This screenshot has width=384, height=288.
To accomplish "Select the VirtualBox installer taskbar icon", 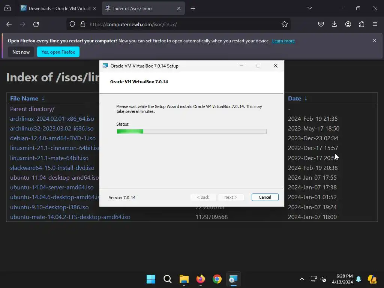I will 233,279.
